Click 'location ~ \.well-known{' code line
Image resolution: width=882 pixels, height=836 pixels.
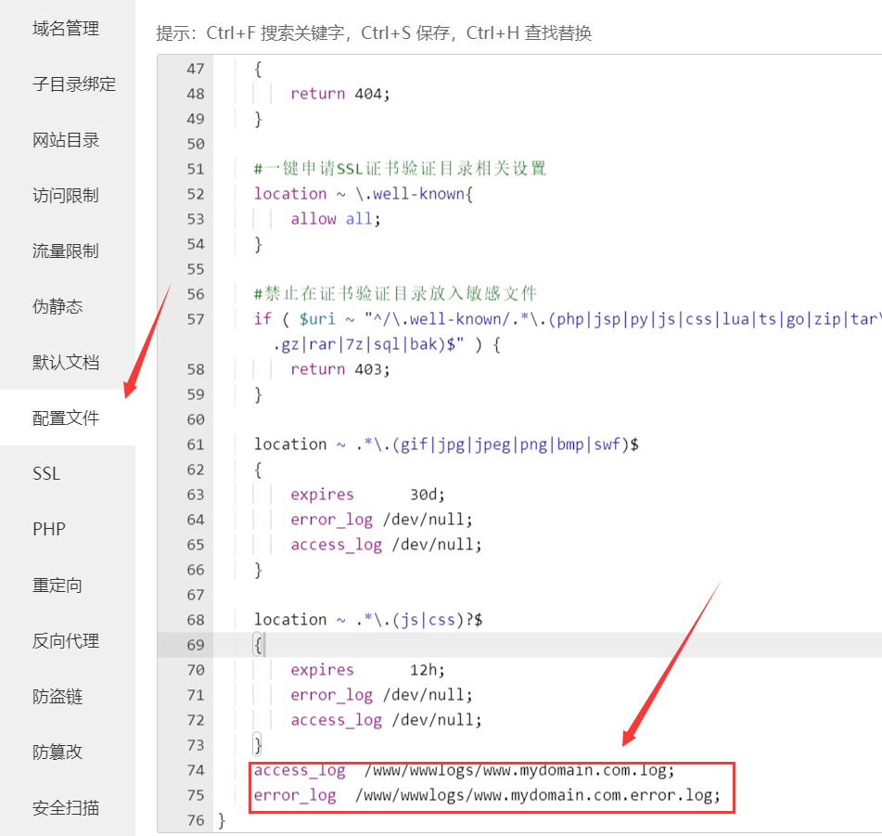(x=364, y=194)
